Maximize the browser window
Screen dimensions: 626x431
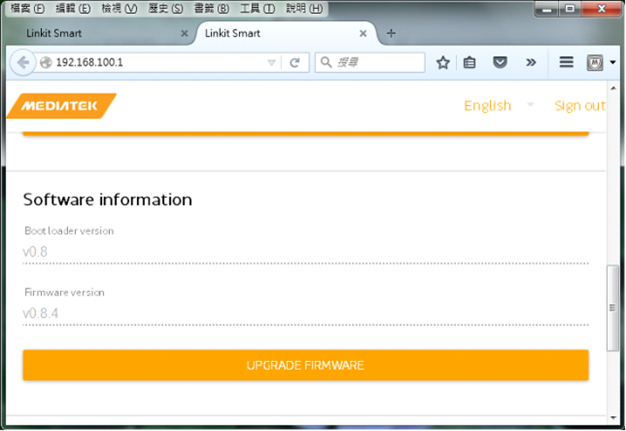[570, 9]
